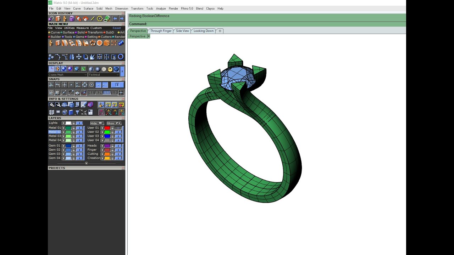Click the orange crosshair circle icon
454x255 pixels.
tap(100, 43)
